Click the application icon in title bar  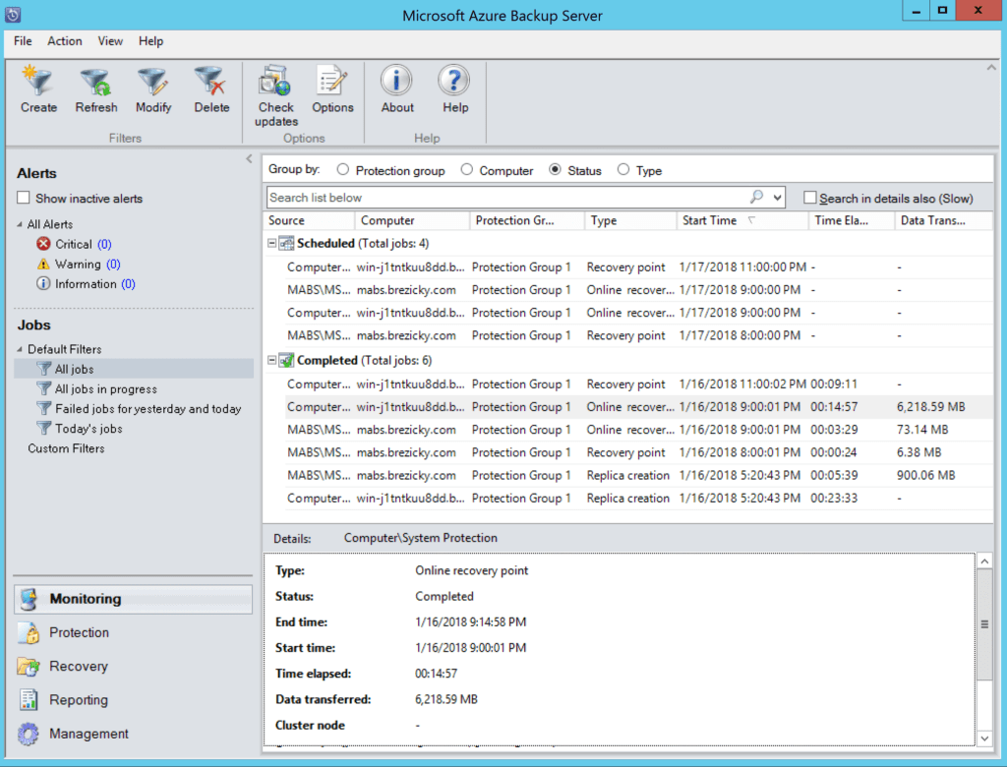coord(13,14)
